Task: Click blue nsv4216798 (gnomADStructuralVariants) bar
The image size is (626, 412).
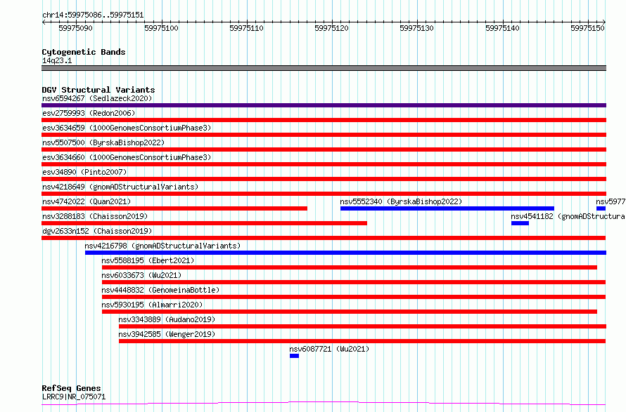Action: click(x=345, y=253)
